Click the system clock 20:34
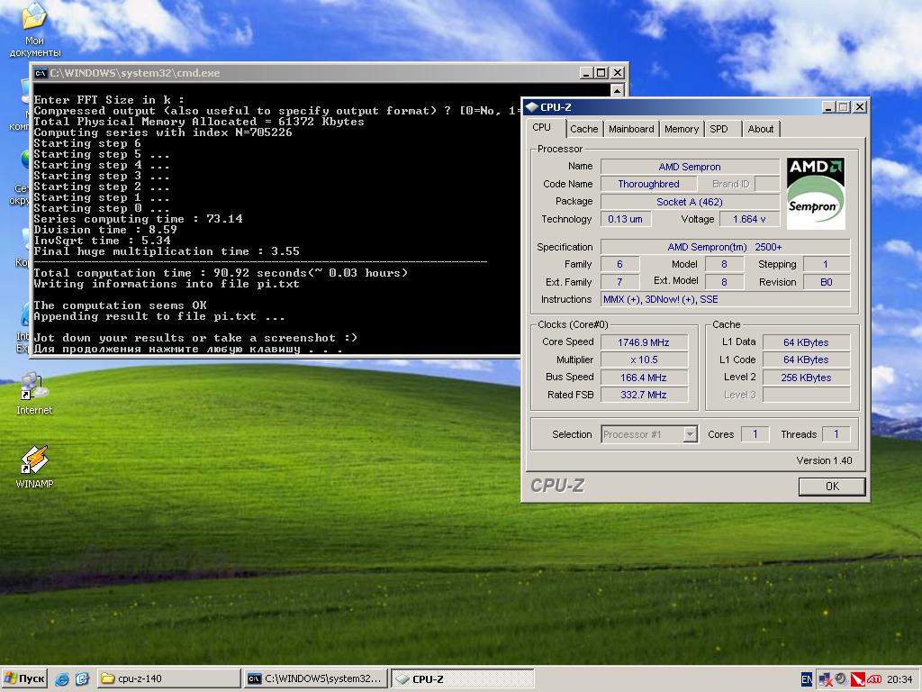Image resolution: width=922 pixels, height=692 pixels. pyautogui.click(x=899, y=679)
